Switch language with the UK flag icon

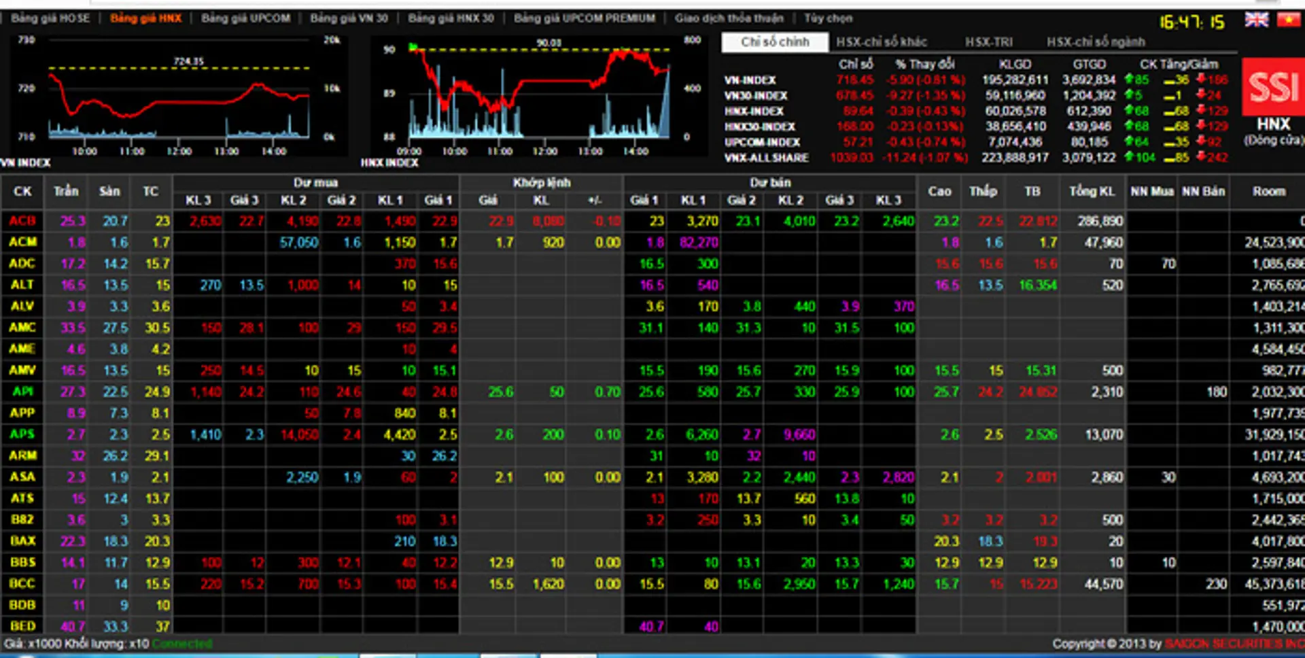(x=1256, y=20)
